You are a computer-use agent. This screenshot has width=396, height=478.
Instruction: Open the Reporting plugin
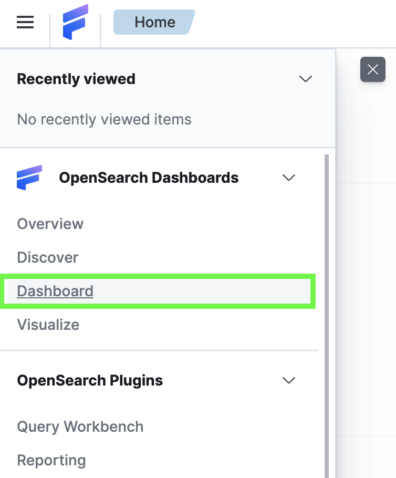(x=51, y=460)
